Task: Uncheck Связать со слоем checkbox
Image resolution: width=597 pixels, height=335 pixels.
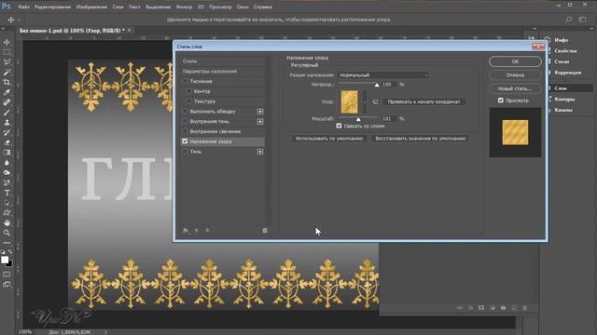Action: (339, 126)
